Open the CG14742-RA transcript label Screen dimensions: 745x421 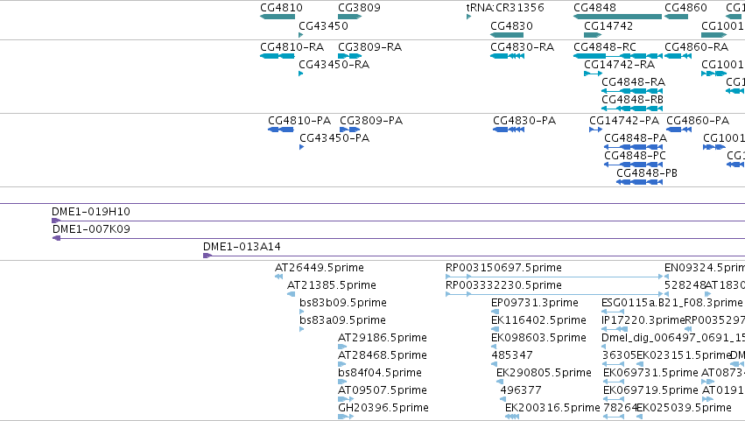point(620,64)
